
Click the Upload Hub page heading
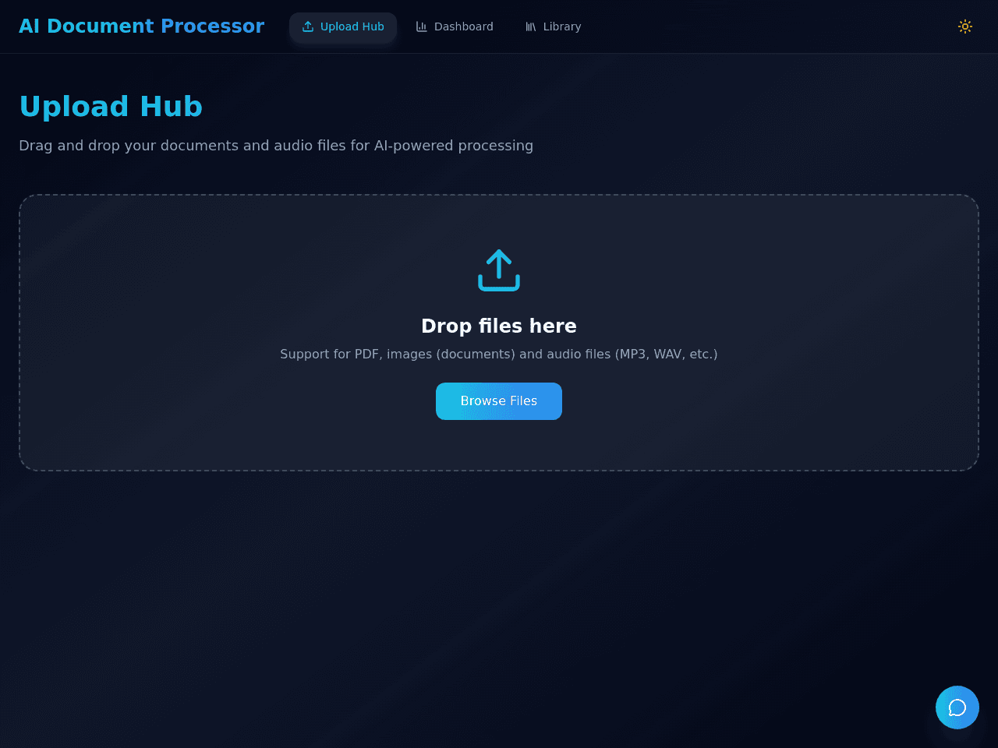point(111,107)
